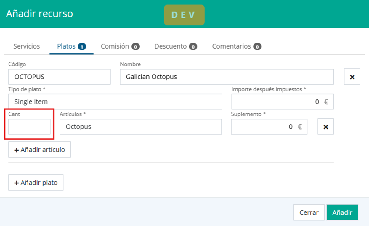The width and height of the screenshot is (369, 226).
Task: Open the Comentarios tab
Action: (x=236, y=46)
